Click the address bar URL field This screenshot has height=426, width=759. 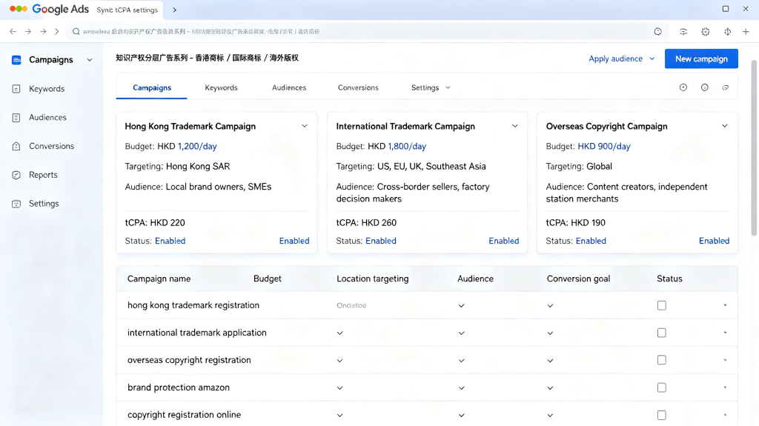click(367, 31)
